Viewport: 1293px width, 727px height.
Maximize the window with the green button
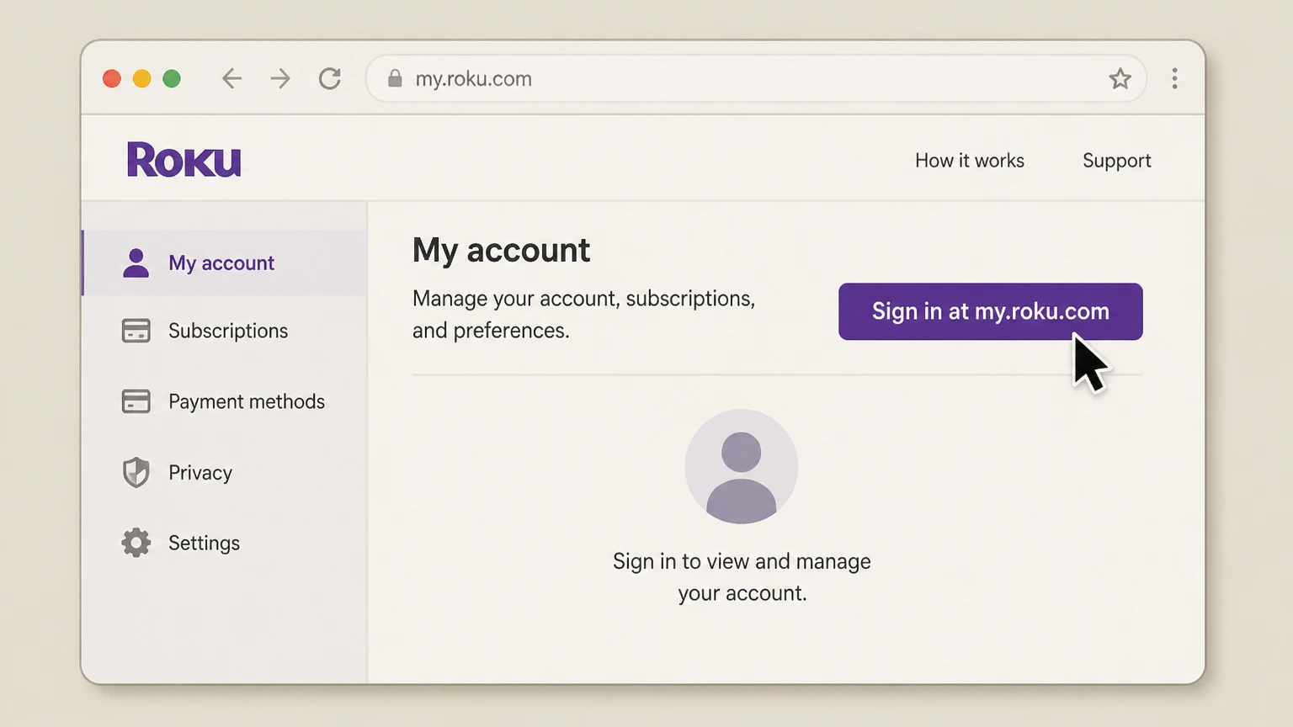click(172, 79)
